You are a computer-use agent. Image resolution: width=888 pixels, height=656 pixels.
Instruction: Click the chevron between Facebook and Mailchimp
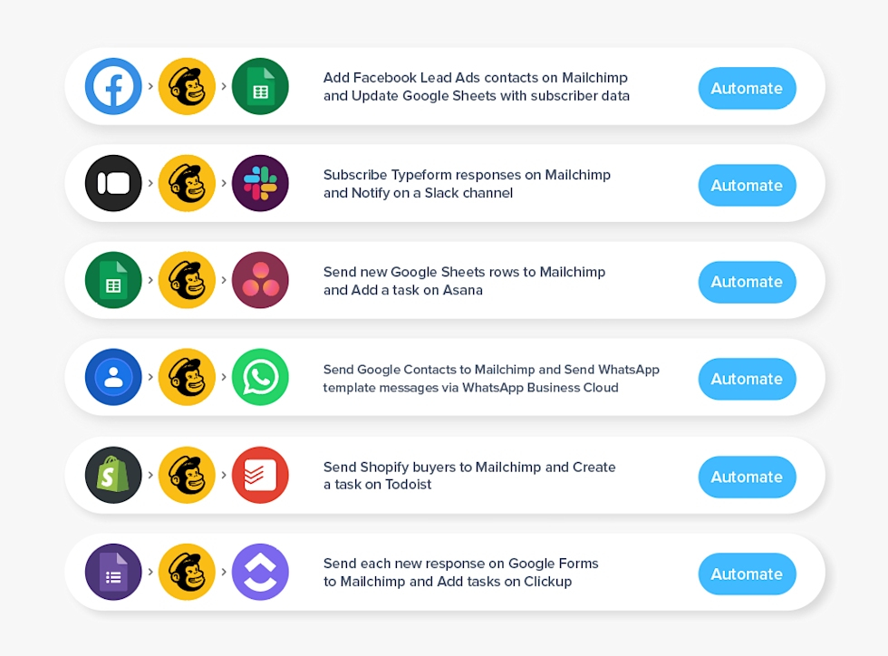pyautogui.click(x=150, y=86)
